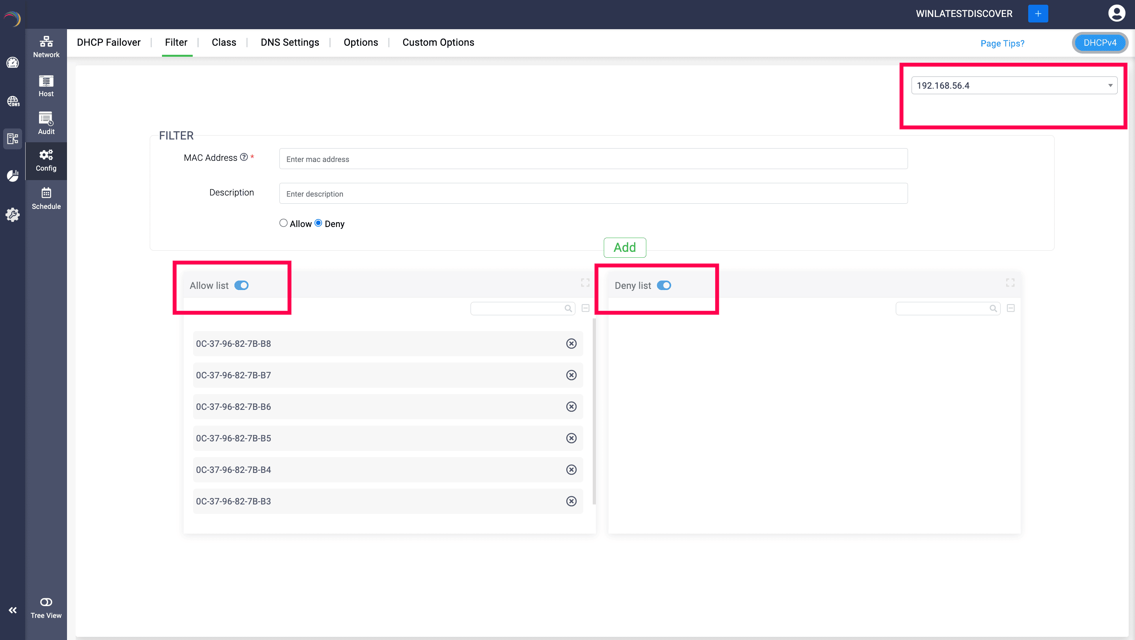Open the Reports pie chart icon
This screenshot has height=640, width=1135.
12,175
